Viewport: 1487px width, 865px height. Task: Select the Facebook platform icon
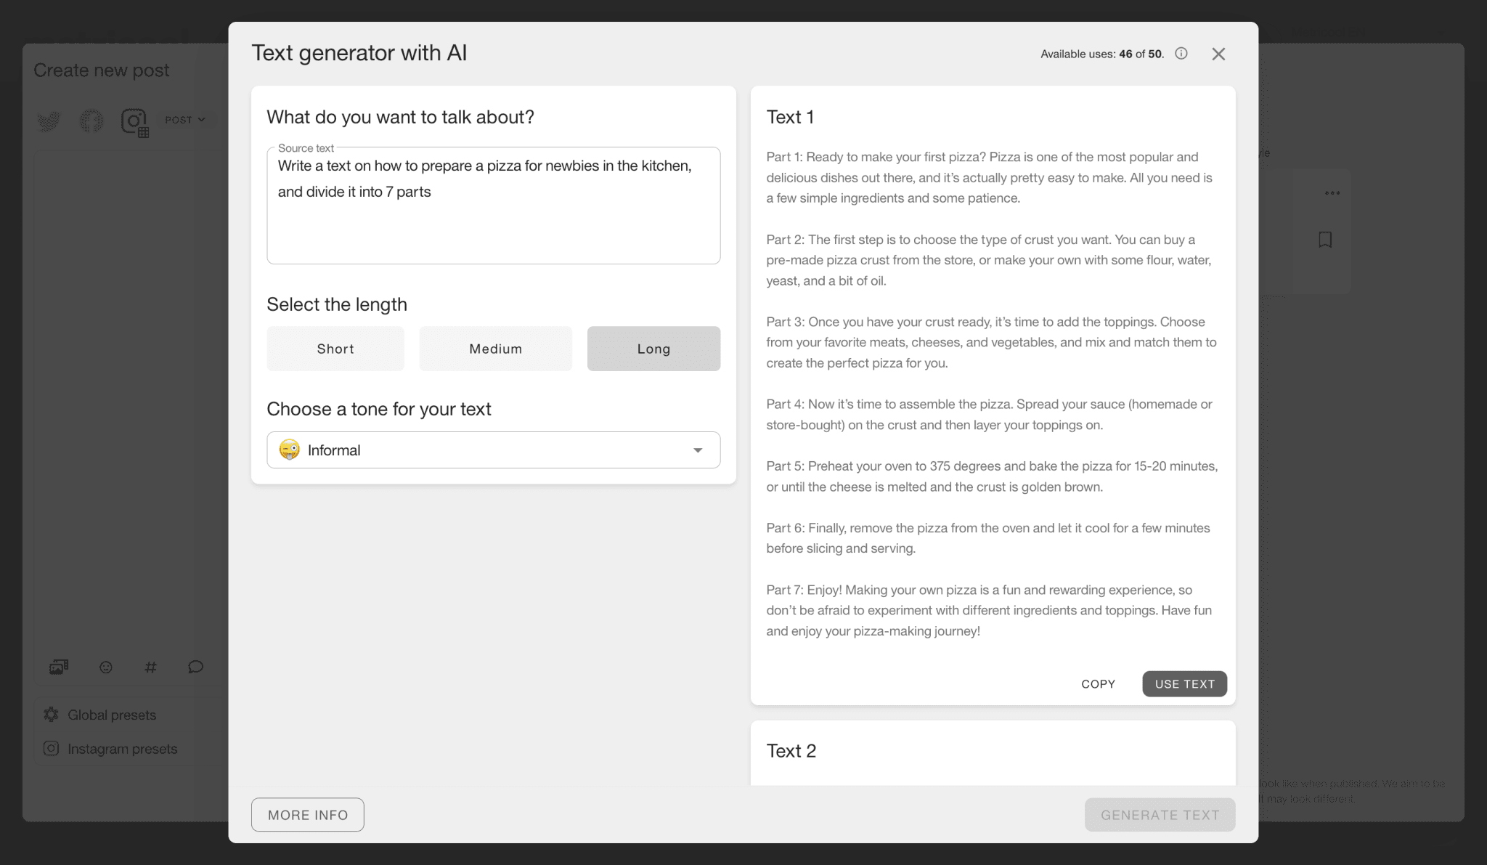[91, 121]
